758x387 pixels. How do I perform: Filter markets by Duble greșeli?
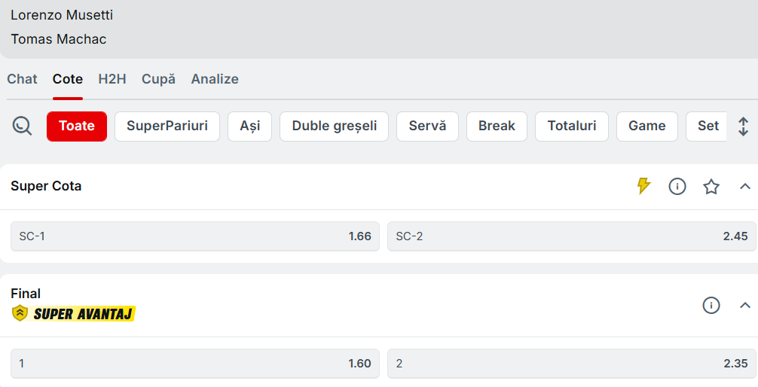334,126
